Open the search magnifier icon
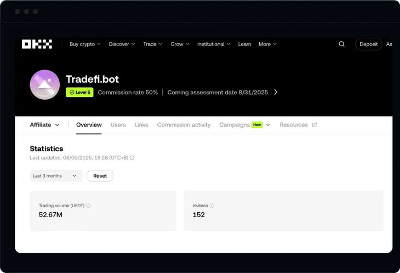Image resolution: width=400 pixels, height=273 pixels. coord(341,44)
